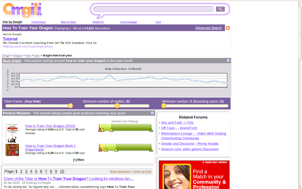Collapse the Product Reviews panel
302x189 pixels.
pos(152,113)
